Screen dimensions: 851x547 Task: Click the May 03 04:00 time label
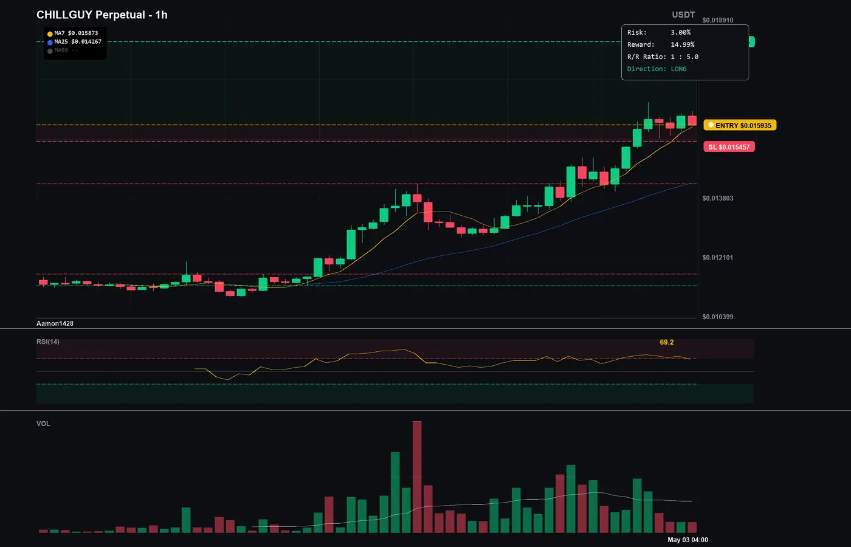tap(687, 540)
